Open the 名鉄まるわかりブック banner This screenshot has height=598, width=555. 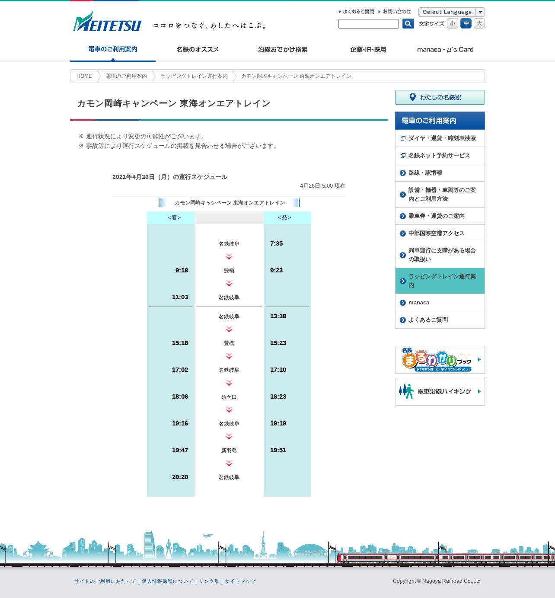coord(440,360)
